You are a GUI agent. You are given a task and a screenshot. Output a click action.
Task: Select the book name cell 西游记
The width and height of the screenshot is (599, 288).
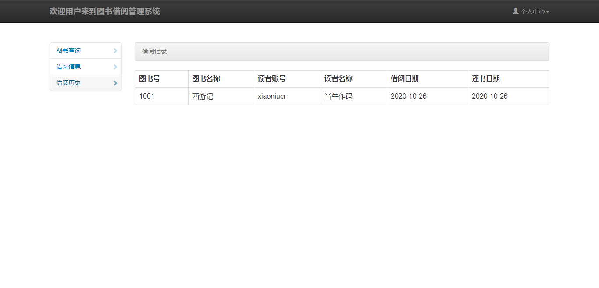point(221,96)
